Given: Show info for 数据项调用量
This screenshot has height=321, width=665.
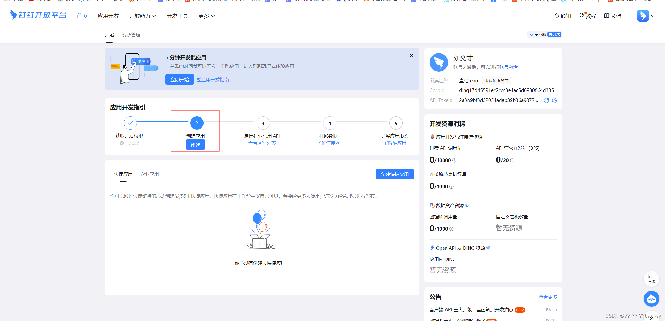Looking at the screenshot, I should tap(451, 229).
